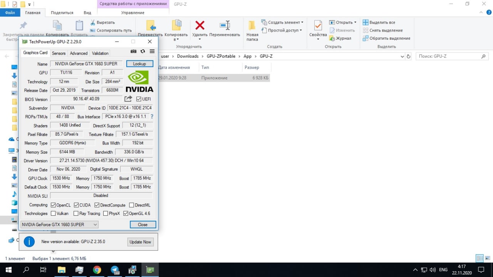Click the New folder (Новая папка) icon

coord(252,25)
